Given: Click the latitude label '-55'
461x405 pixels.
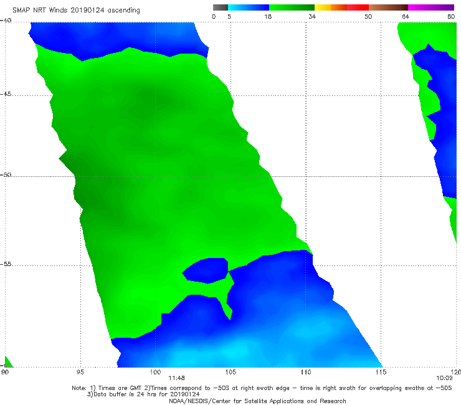Looking at the screenshot, I should pyautogui.click(x=6, y=264).
